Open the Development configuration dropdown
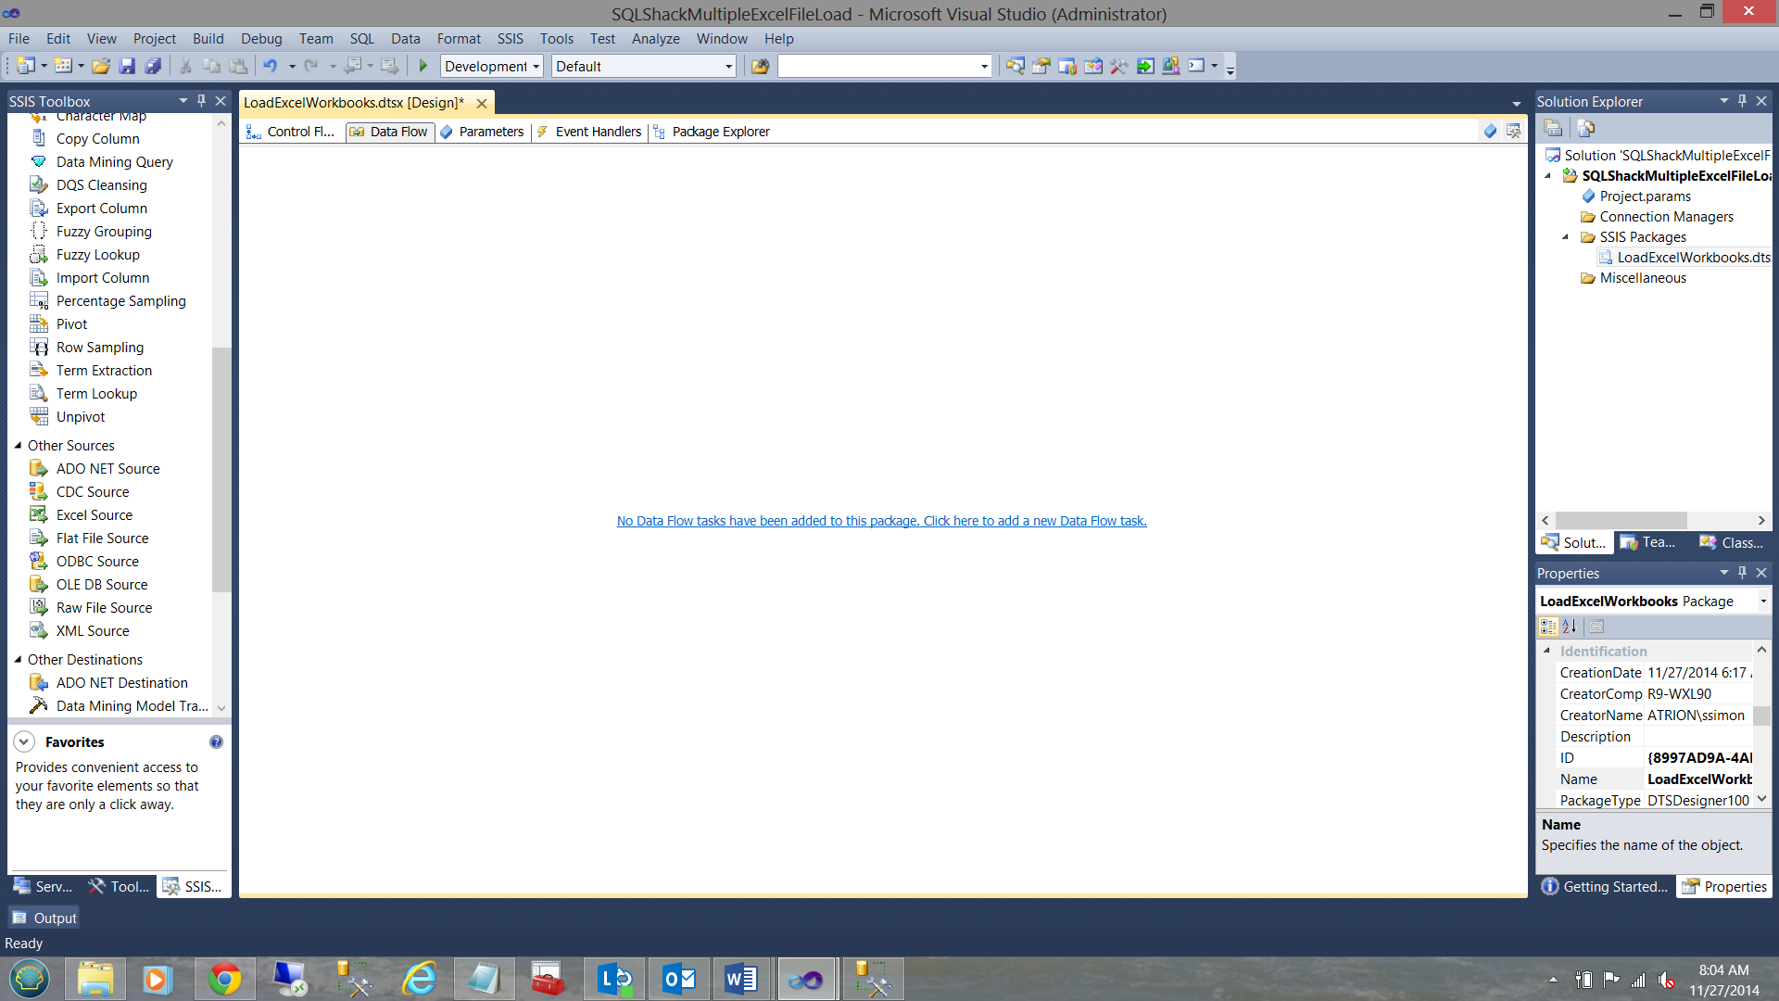Viewport: 1779px width, 1001px height. pyautogui.click(x=536, y=67)
